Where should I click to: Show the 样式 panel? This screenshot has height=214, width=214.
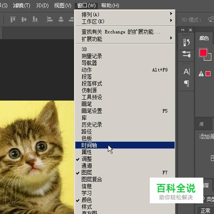[x=125, y=207]
